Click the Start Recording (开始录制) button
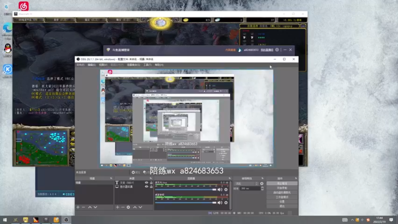Image resolution: width=398 pixels, height=224 pixels. [282, 188]
